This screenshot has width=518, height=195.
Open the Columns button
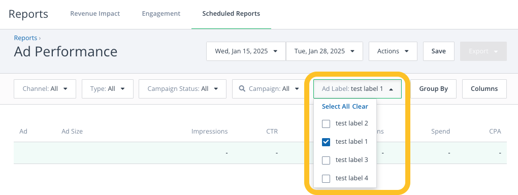484,89
